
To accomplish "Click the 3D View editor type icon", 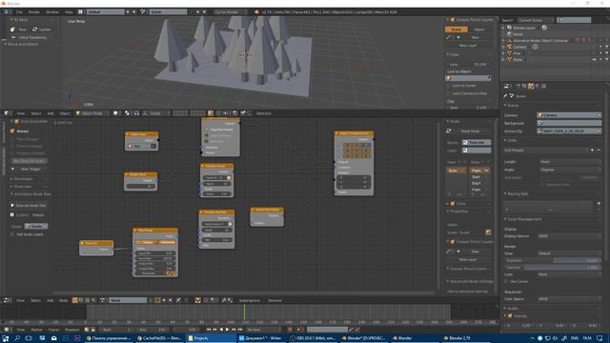I will [7, 113].
